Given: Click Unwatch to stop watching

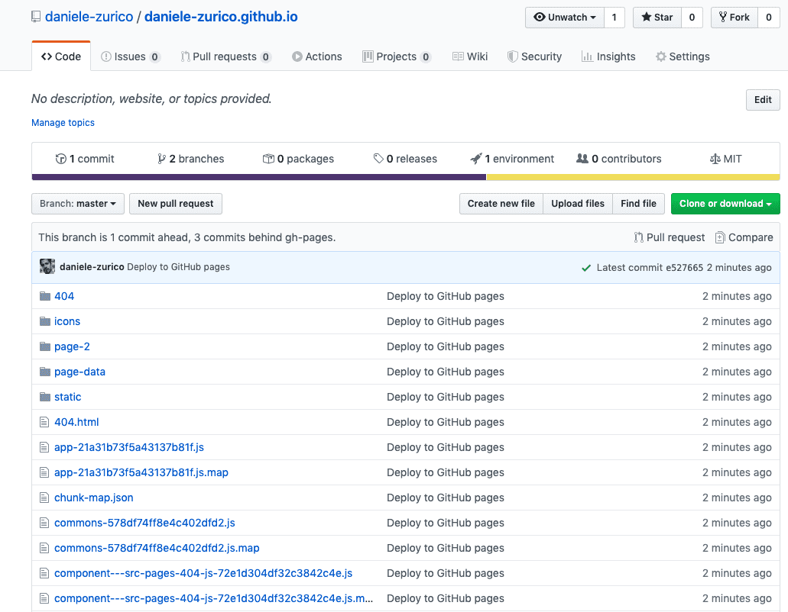Looking at the screenshot, I should coord(563,17).
